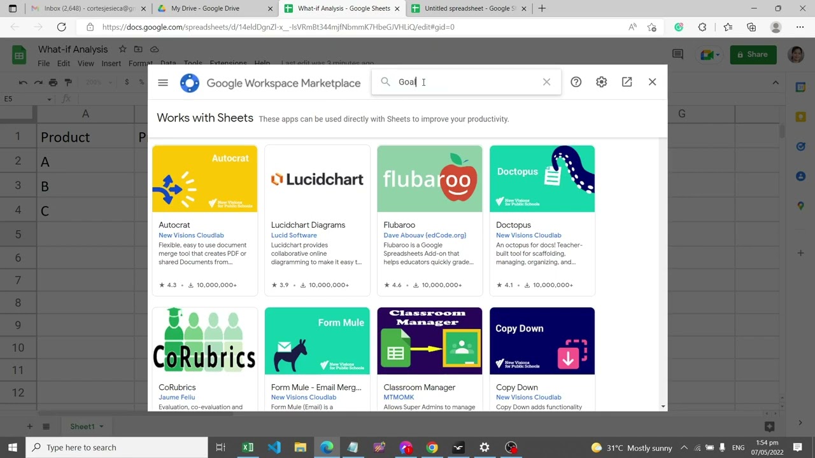Open the Insert menu in Sheets
Image resolution: width=815 pixels, height=458 pixels.
tap(111, 64)
